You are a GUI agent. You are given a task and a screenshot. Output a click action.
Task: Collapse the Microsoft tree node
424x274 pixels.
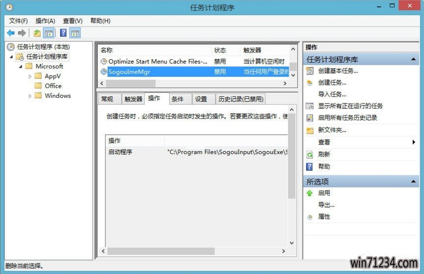[21, 66]
